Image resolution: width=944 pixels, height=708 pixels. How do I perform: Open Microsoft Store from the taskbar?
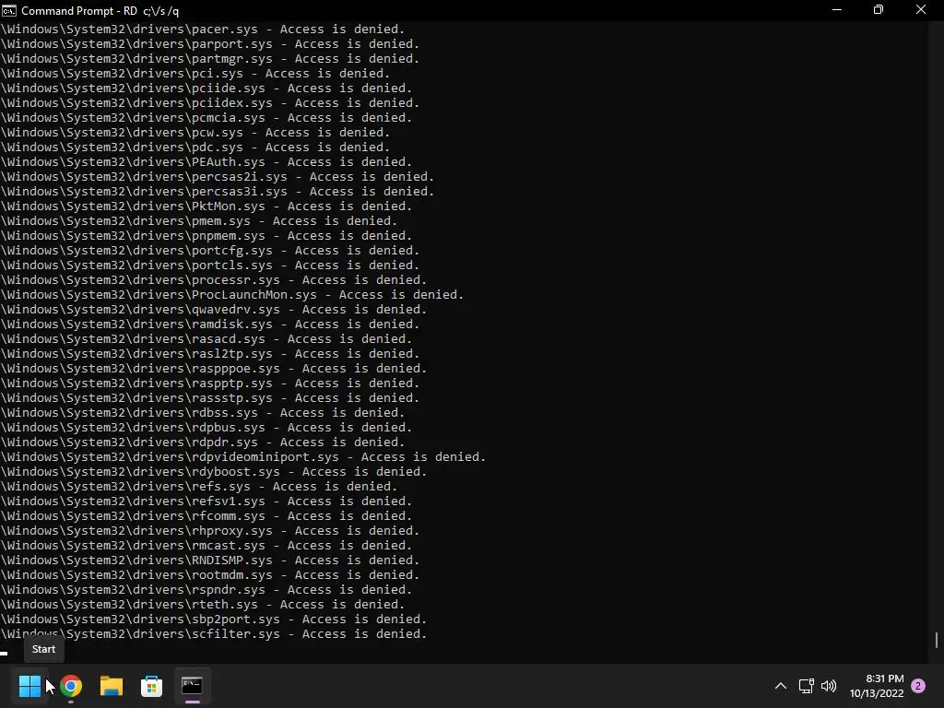click(x=152, y=685)
